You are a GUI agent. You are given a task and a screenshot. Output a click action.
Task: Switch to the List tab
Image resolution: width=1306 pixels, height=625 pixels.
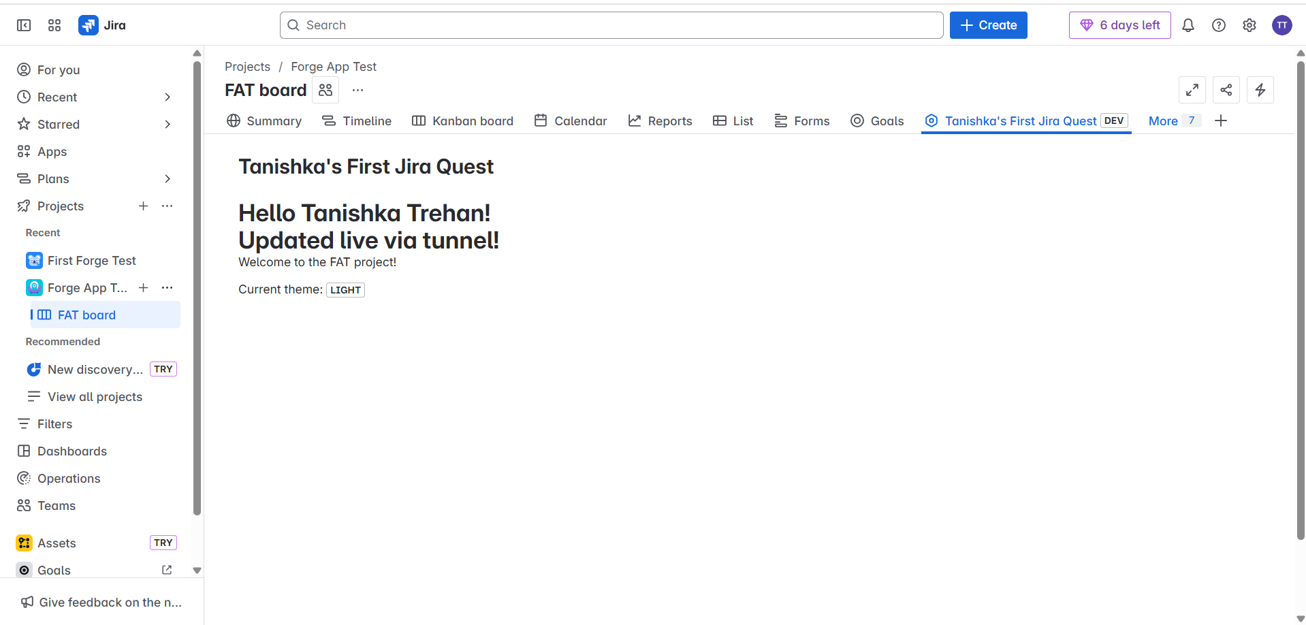pyautogui.click(x=733, y=121)
